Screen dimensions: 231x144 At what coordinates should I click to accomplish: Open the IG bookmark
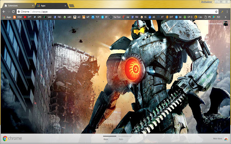coord(144,17)
